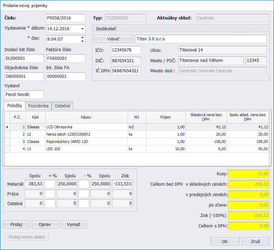The height and width of the screenshot is (250, 274).
Task: Confirm the receipt with Ok
Action: [x=224, y=241]
